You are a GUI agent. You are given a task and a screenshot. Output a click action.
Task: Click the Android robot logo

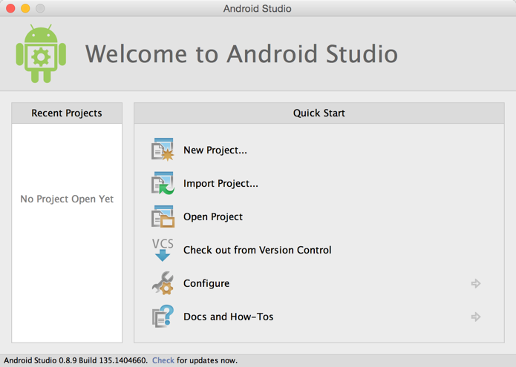pyautogui.click(x=41, y=53)
